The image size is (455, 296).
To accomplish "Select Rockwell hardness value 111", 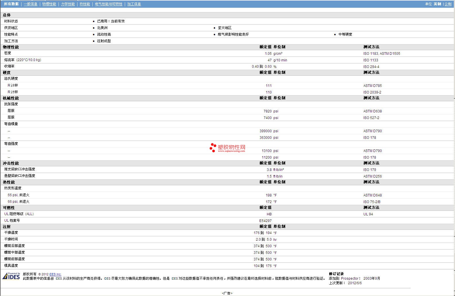I will (x=269, y=86).
